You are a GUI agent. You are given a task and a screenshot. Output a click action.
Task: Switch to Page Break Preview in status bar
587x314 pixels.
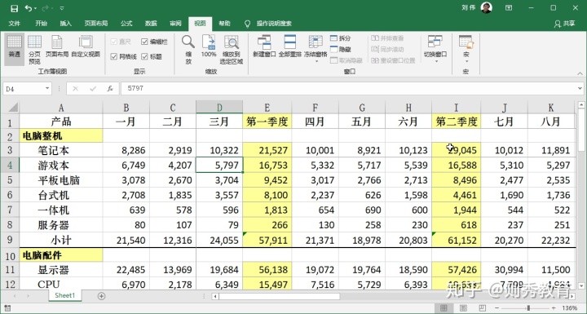pyautogui.click(x=483, y=308)
